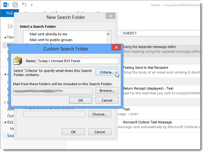Screen dimensions: 205x154
Task: Open Customize Quick Access Toolbar dropdown
Action: 32,5
